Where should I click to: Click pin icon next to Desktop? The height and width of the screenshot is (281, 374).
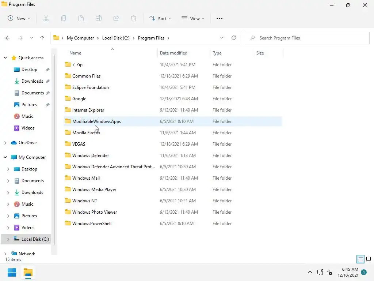tap(48, 70)
